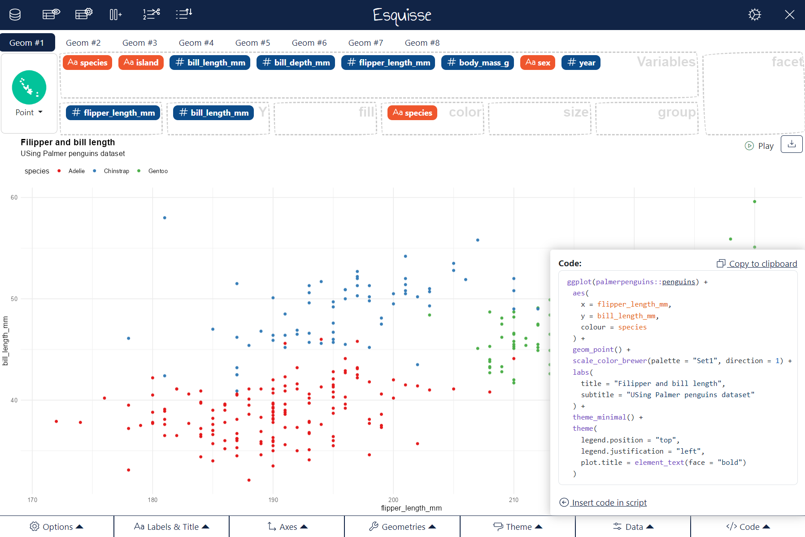Viewport: 805px width, 537px height.
Task: Select the body_mass_g variable badge
Action: pos(478,63)
